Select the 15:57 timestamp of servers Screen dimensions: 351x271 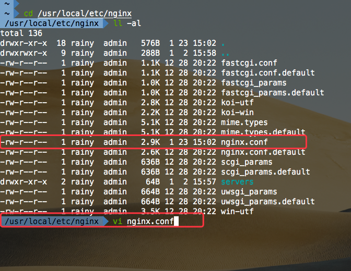tap(205, 182)
